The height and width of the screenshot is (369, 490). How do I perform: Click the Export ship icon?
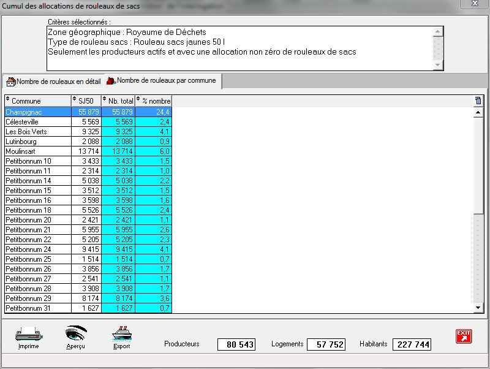click(x=122, y=333)
